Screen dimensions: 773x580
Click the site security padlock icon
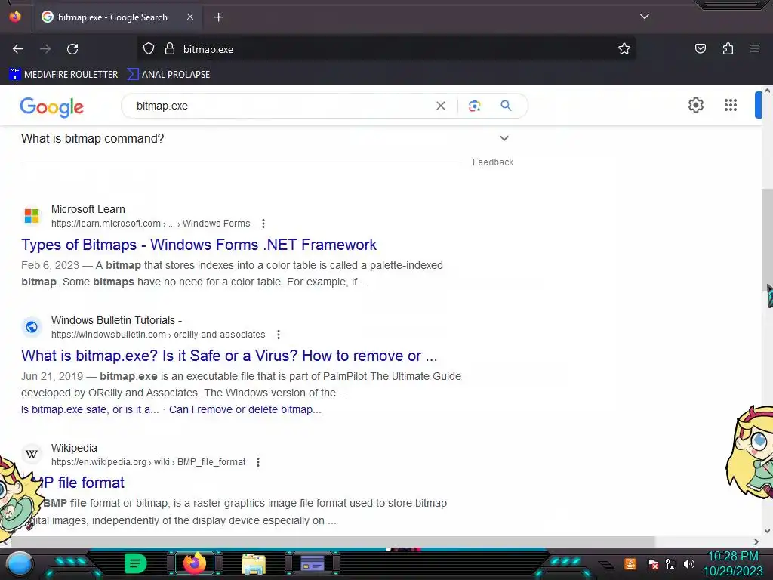tap(170, 48)
